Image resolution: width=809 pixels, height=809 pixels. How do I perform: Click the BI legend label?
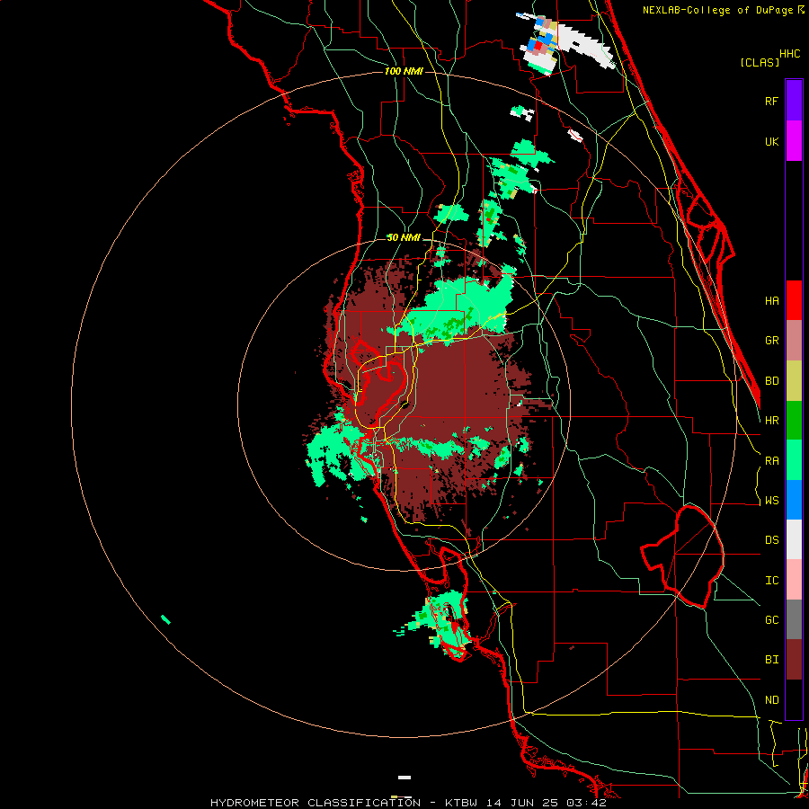click(772, 660)
